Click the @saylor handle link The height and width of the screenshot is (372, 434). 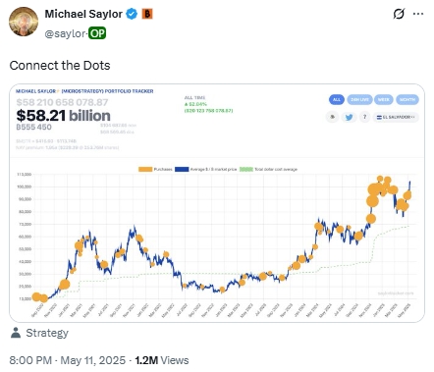tap(66, 33)
